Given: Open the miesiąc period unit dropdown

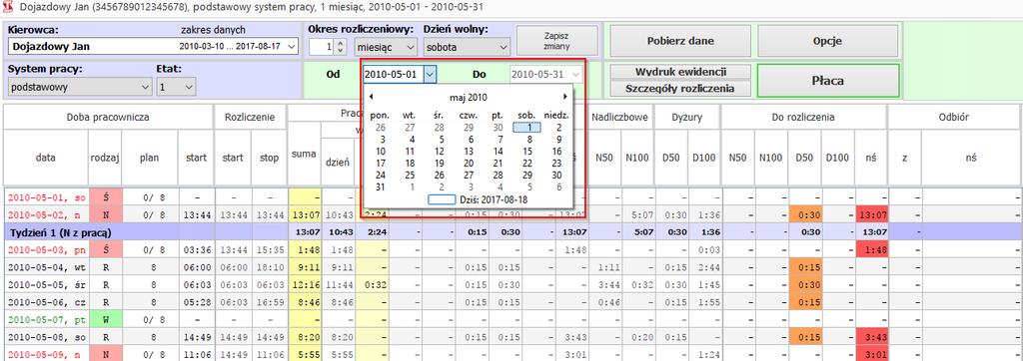Looking at the screenshot, I should (x=386, y=47).
